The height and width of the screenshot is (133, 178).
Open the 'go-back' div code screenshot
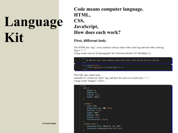click(123, 67)
